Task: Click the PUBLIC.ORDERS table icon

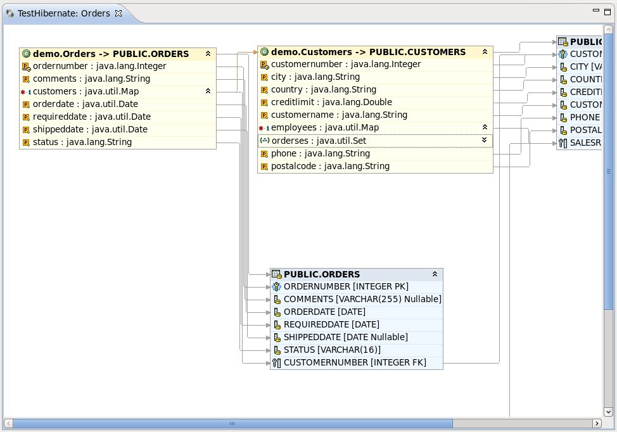Action: pos(276,274)
